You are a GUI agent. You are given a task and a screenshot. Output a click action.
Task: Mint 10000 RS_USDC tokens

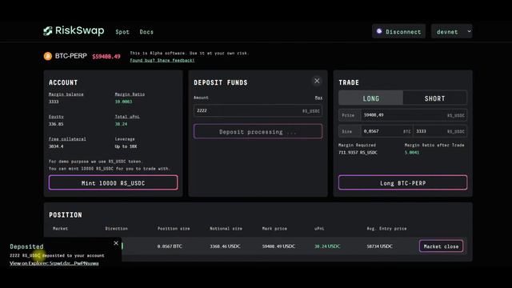114,182
